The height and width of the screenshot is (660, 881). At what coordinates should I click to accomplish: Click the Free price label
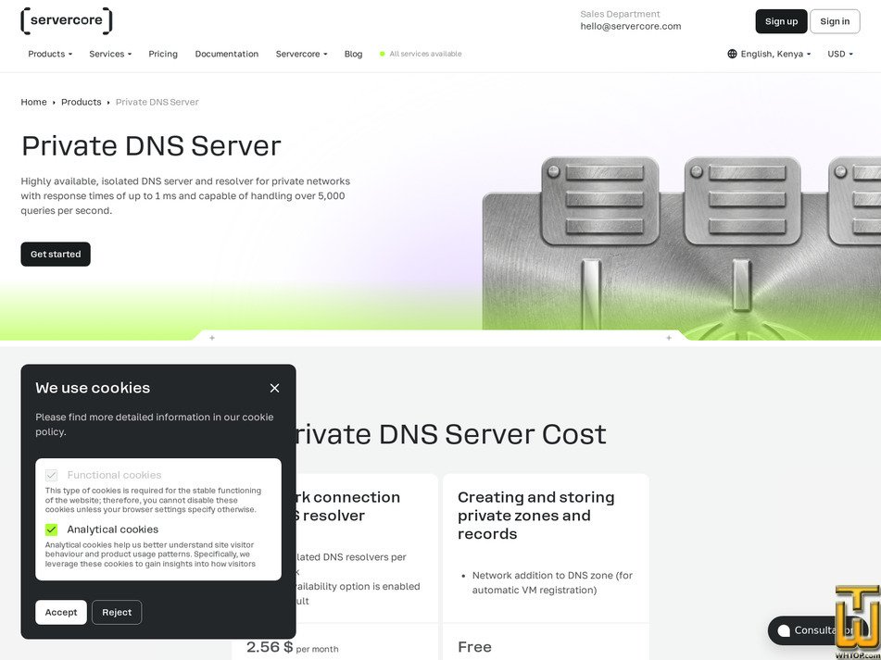click(474, 647)
